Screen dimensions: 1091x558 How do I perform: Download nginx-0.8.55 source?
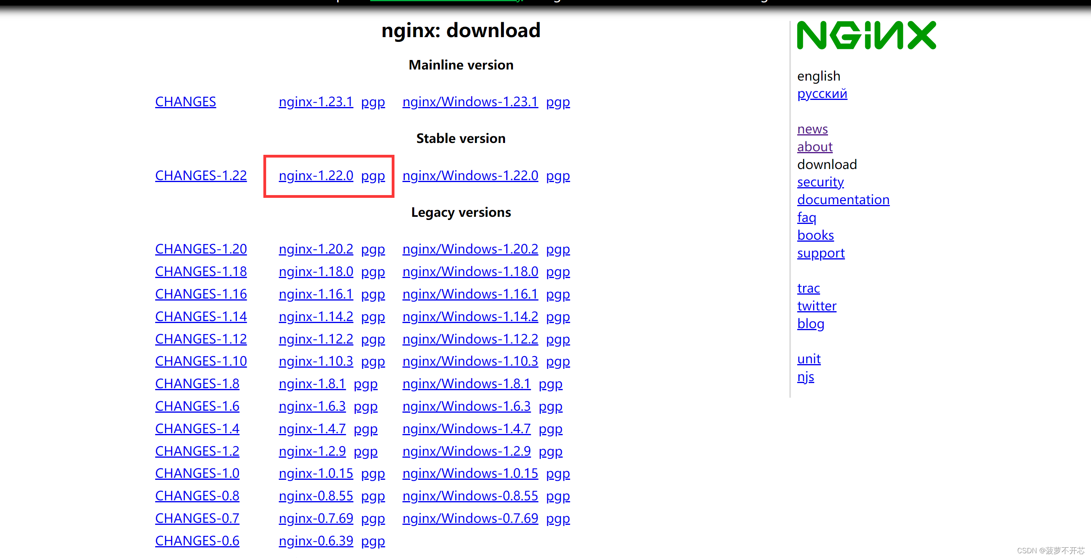[316, 495]
